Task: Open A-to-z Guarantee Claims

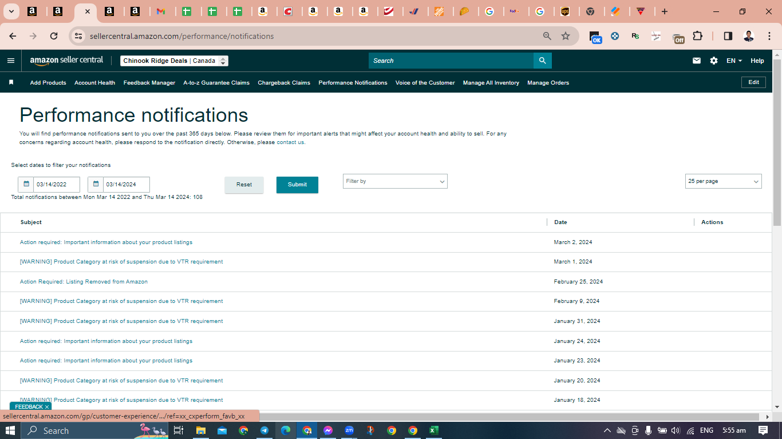Action: (x=216, y=83)
